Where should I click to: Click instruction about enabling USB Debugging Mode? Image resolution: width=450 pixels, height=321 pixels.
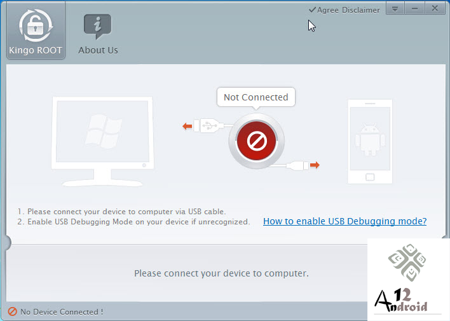tap(133, 222)
